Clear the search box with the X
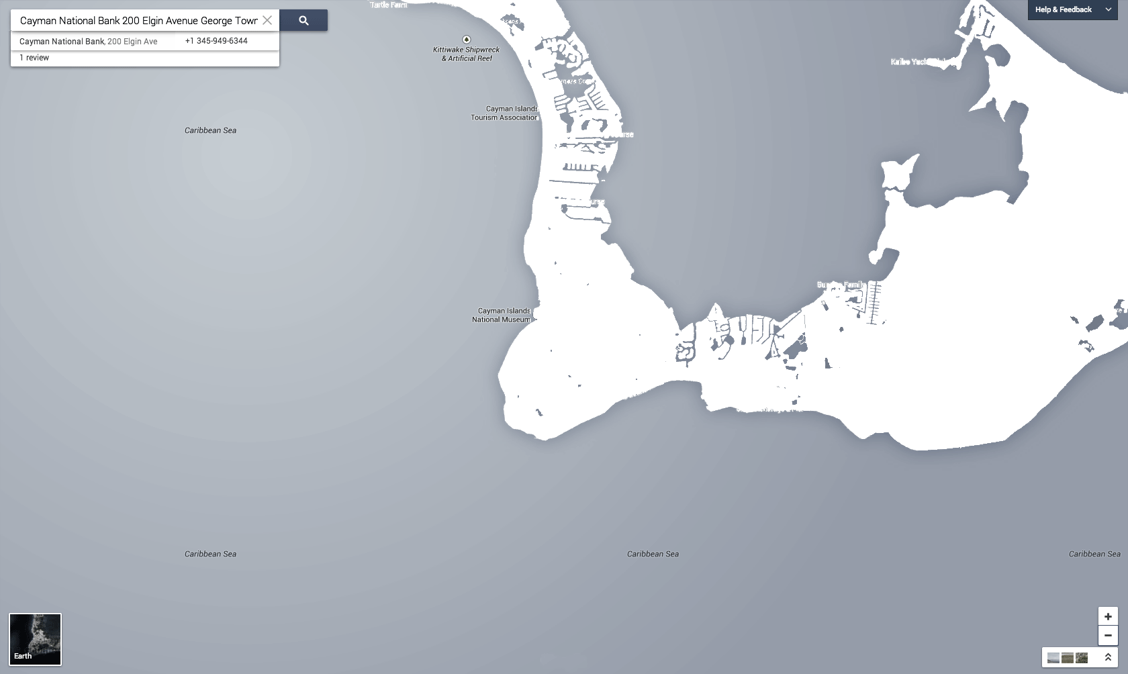1128x674 pixels. pos(267,20)
